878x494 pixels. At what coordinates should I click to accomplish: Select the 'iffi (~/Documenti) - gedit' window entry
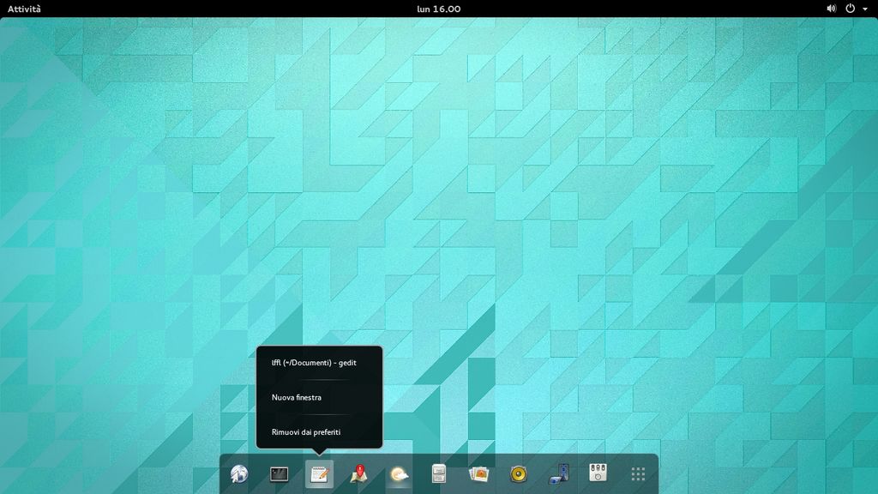click(x=314, y=363)
